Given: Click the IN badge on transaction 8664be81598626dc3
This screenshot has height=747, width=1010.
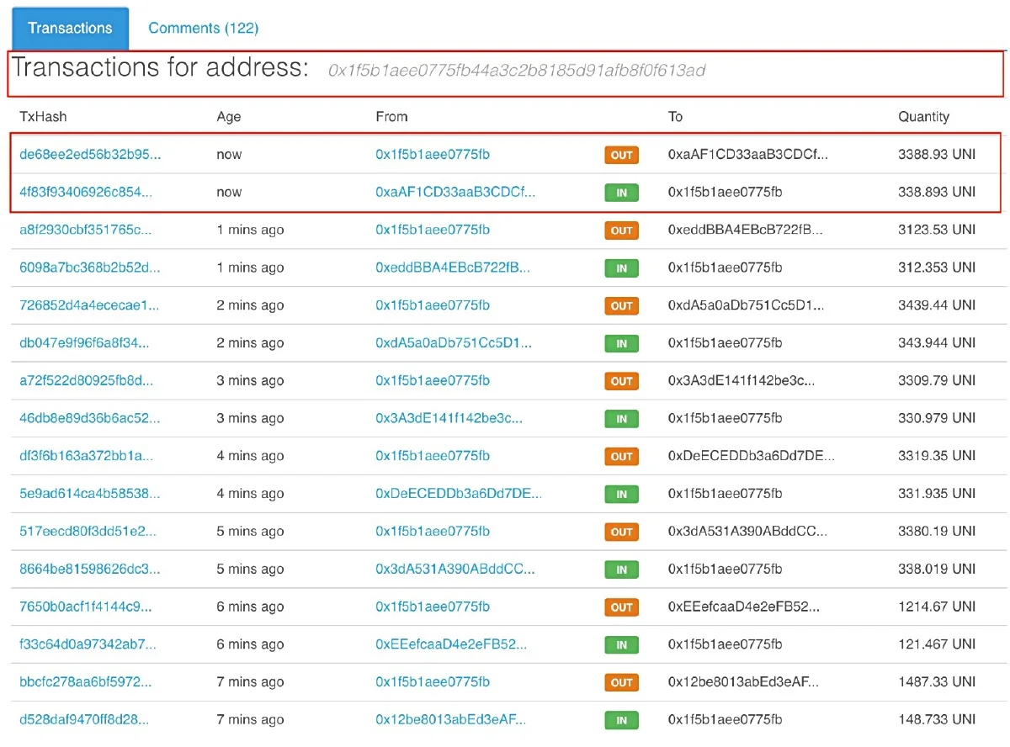Looking at the screenshot, I should tap(621, 570).
